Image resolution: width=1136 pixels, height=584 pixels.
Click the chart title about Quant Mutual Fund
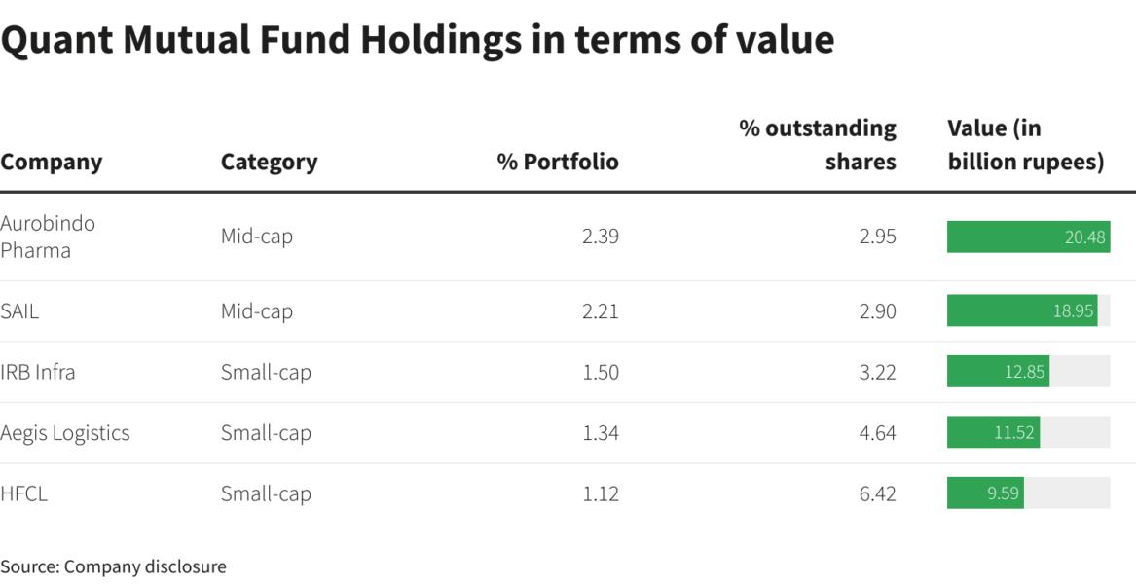pos(418,39)
